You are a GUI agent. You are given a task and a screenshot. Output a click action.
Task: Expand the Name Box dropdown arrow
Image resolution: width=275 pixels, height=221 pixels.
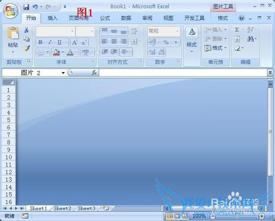(x=63, y=73)
